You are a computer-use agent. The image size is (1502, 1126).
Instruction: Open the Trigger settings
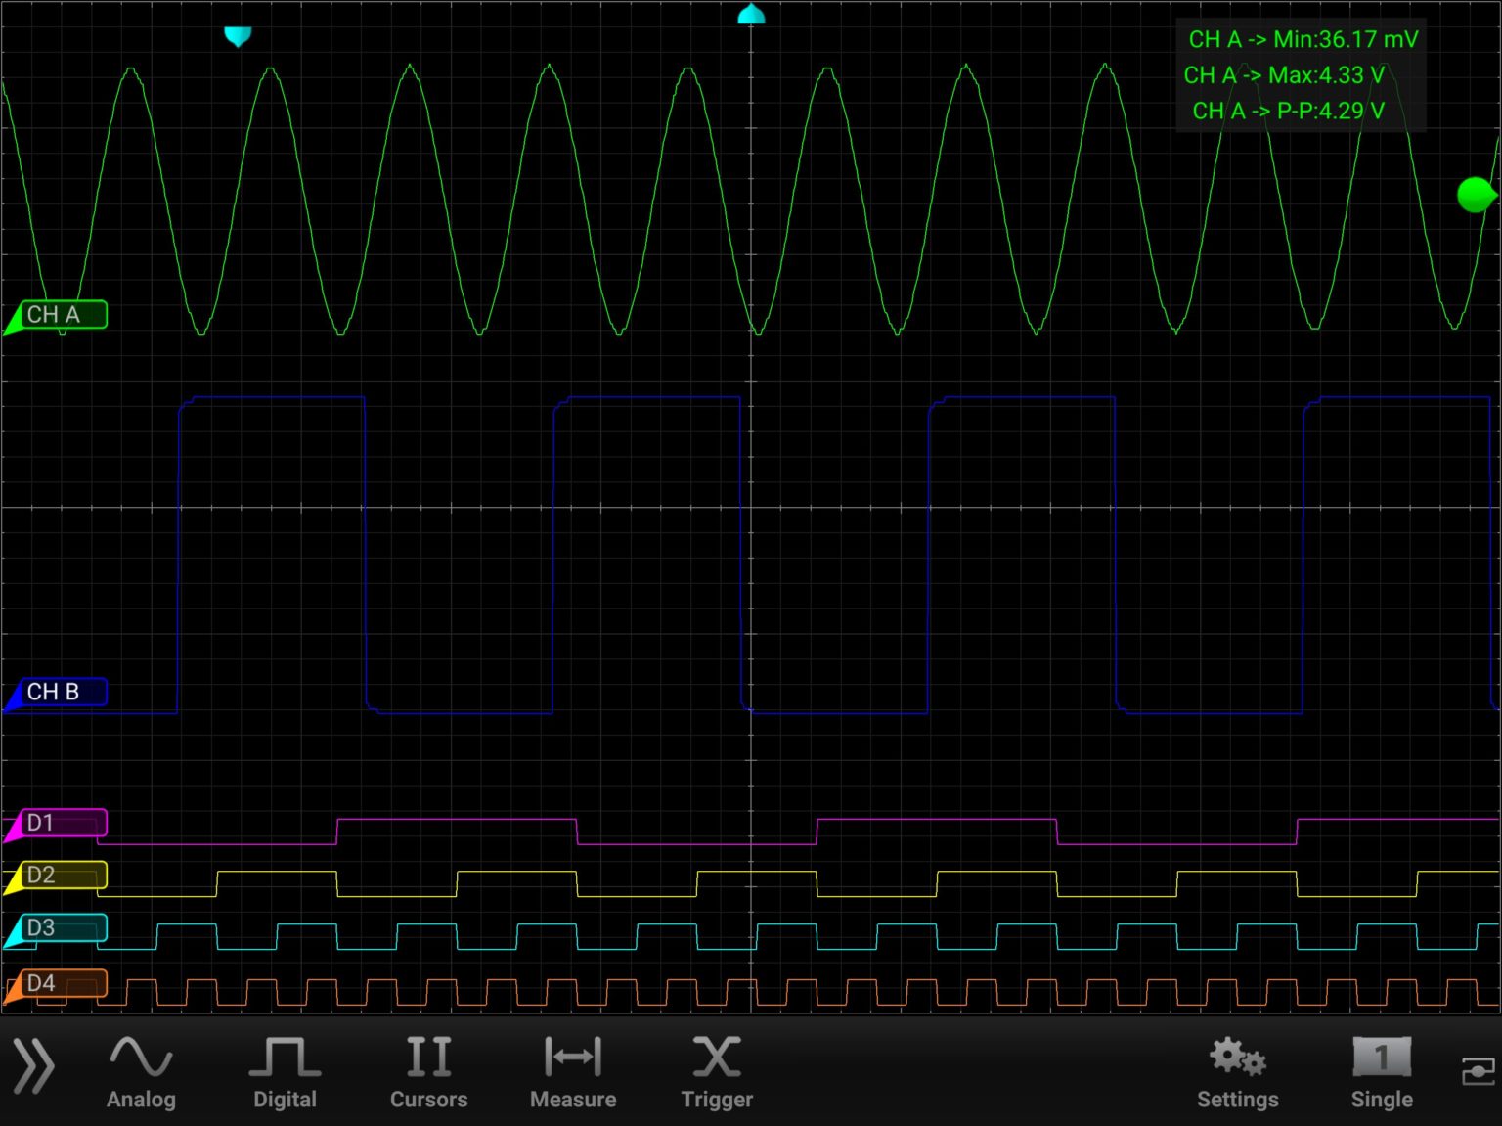717,1071
